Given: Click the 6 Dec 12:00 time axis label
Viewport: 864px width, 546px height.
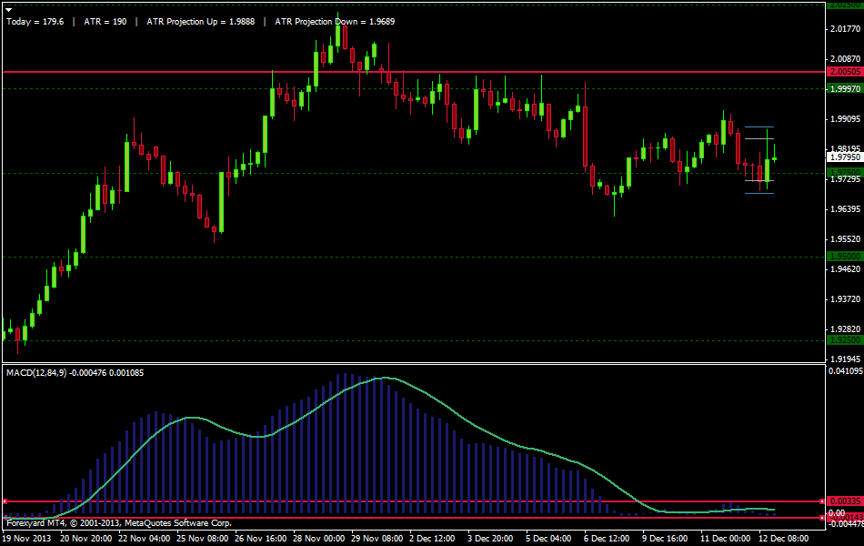Looking at the screenshot, I should coord(608,538).
